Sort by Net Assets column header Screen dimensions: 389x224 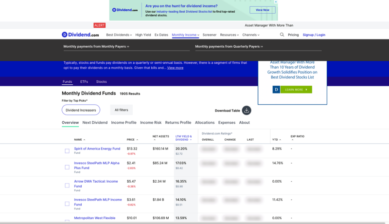(x=160, y=138)
